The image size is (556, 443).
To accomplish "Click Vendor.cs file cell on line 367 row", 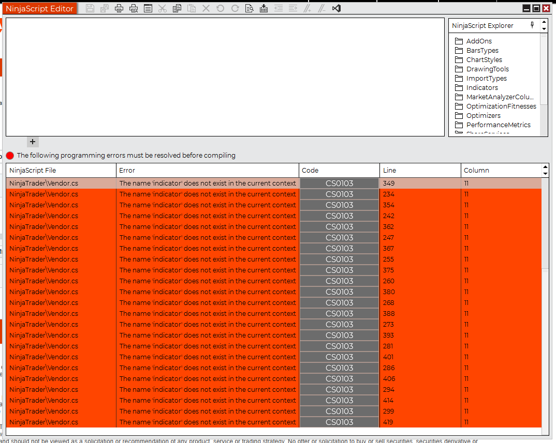I will click(x=61, y=248).
